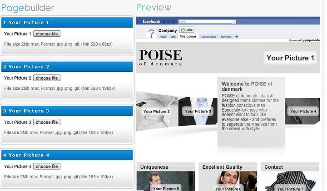Click the '3 Your Picture 3' section header

[x=67, y=111]
